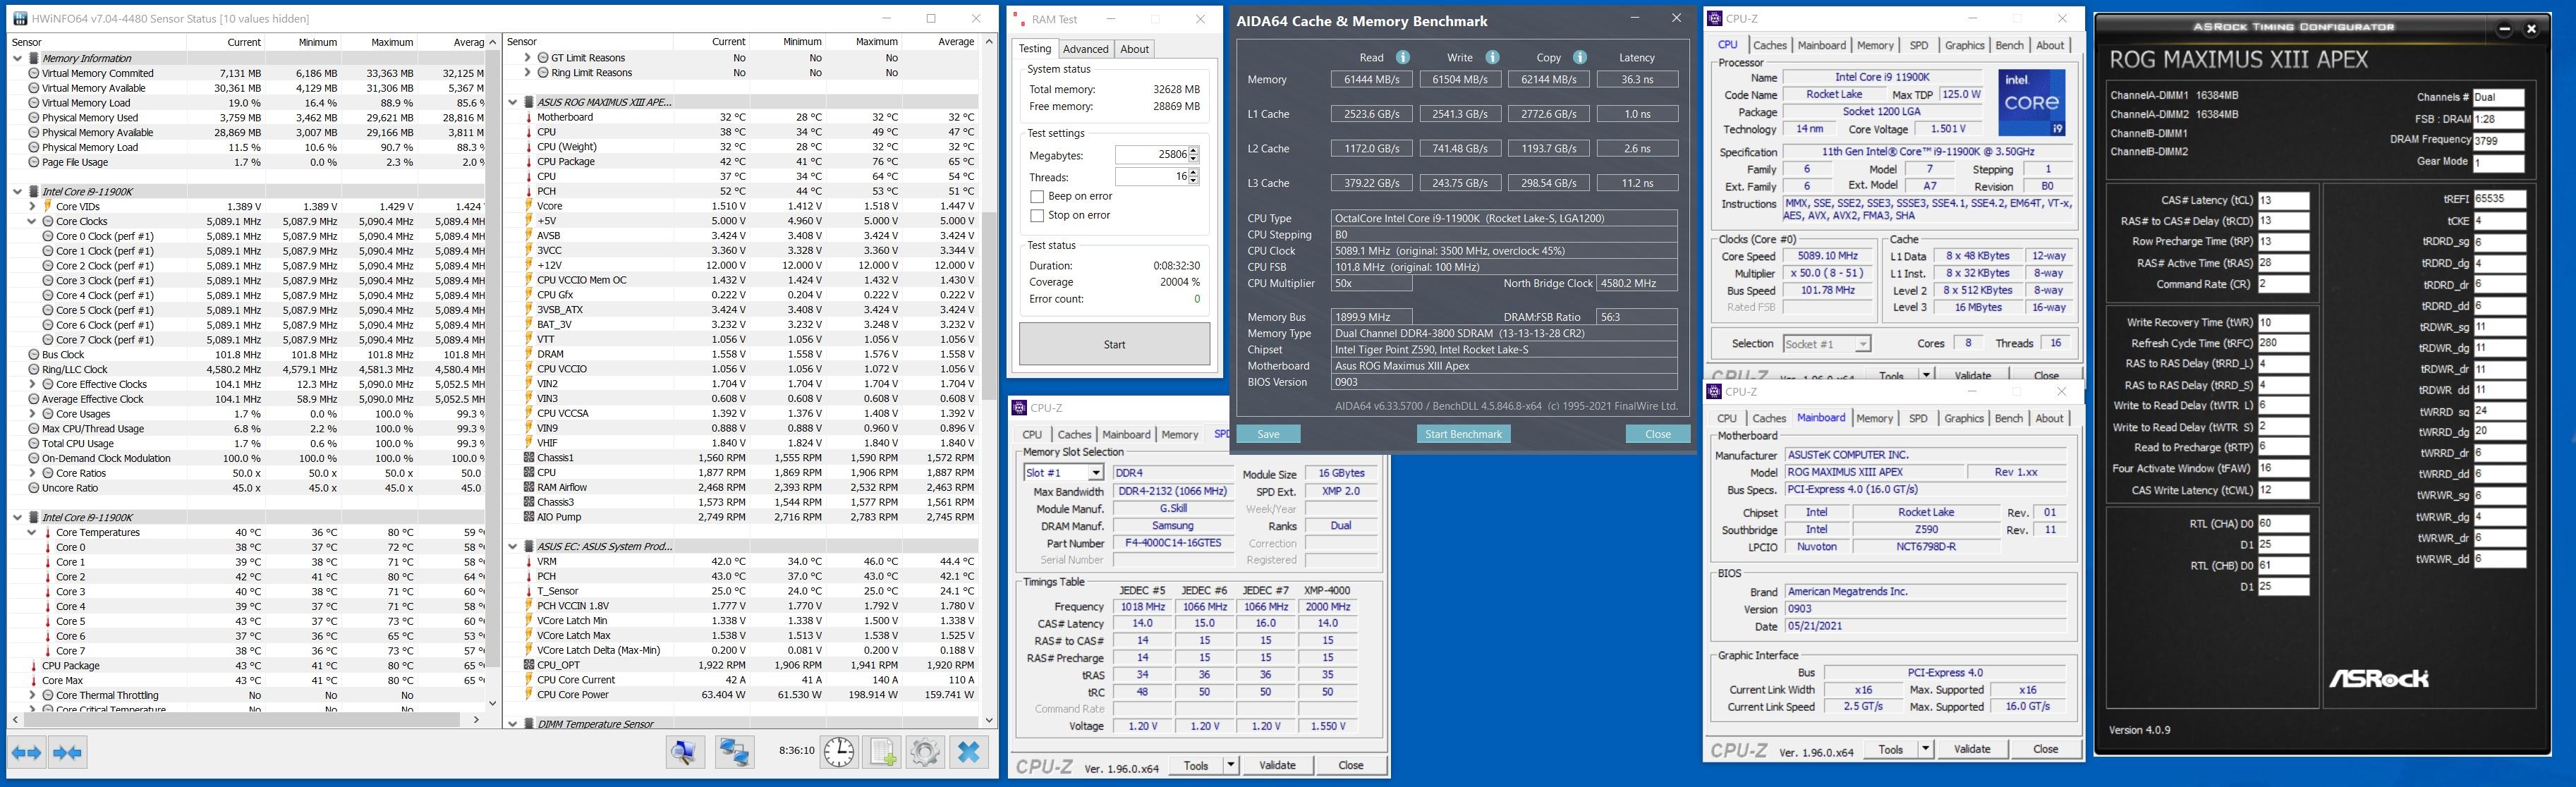2576x787 pixels.
Task: Expand Core Effective Clocks row
Action: (32, 384)
